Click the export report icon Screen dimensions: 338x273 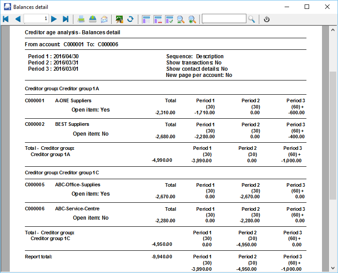(93, 19)
